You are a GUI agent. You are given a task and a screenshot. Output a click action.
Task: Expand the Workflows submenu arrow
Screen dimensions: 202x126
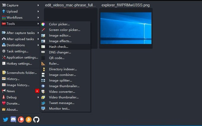[38, 18]
